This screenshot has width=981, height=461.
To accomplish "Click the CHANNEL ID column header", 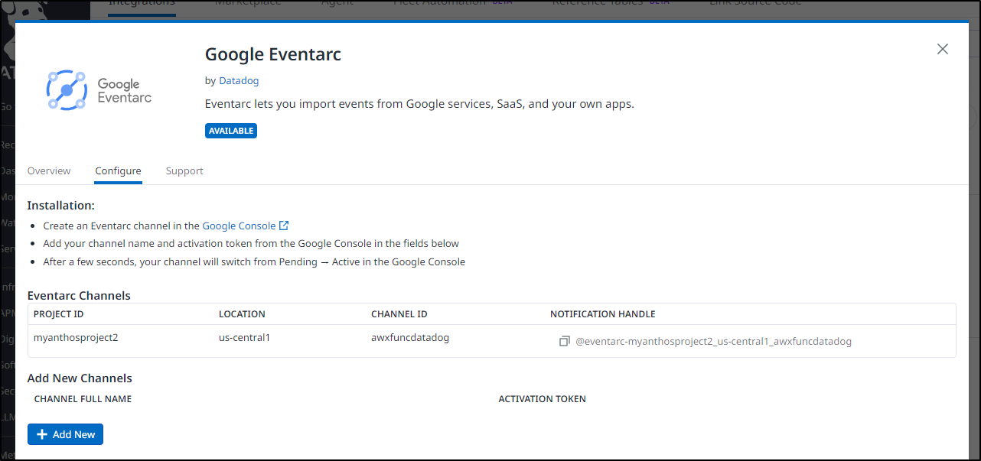I will [x=399, y=314].
